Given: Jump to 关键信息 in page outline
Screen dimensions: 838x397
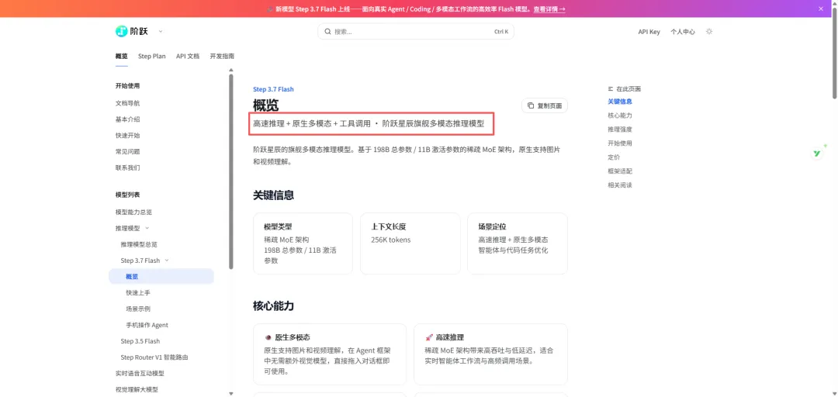Looking at the screenshot, I should (x=620, y=102).
